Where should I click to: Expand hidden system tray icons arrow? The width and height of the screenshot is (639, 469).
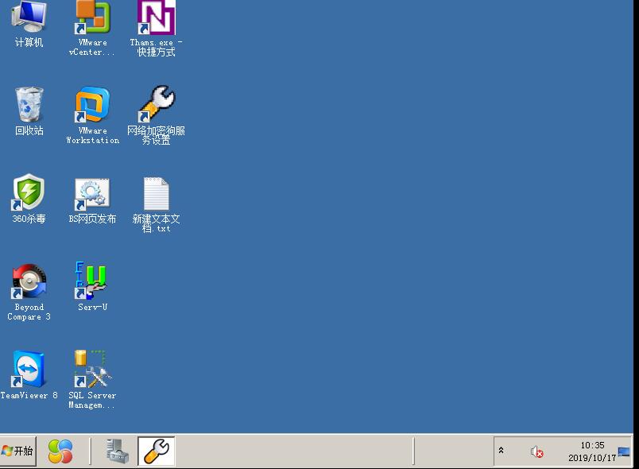[501, 450]
